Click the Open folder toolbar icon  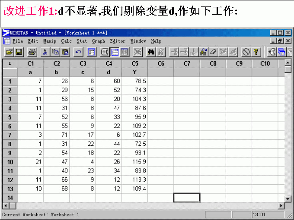[x=9, y=52]
